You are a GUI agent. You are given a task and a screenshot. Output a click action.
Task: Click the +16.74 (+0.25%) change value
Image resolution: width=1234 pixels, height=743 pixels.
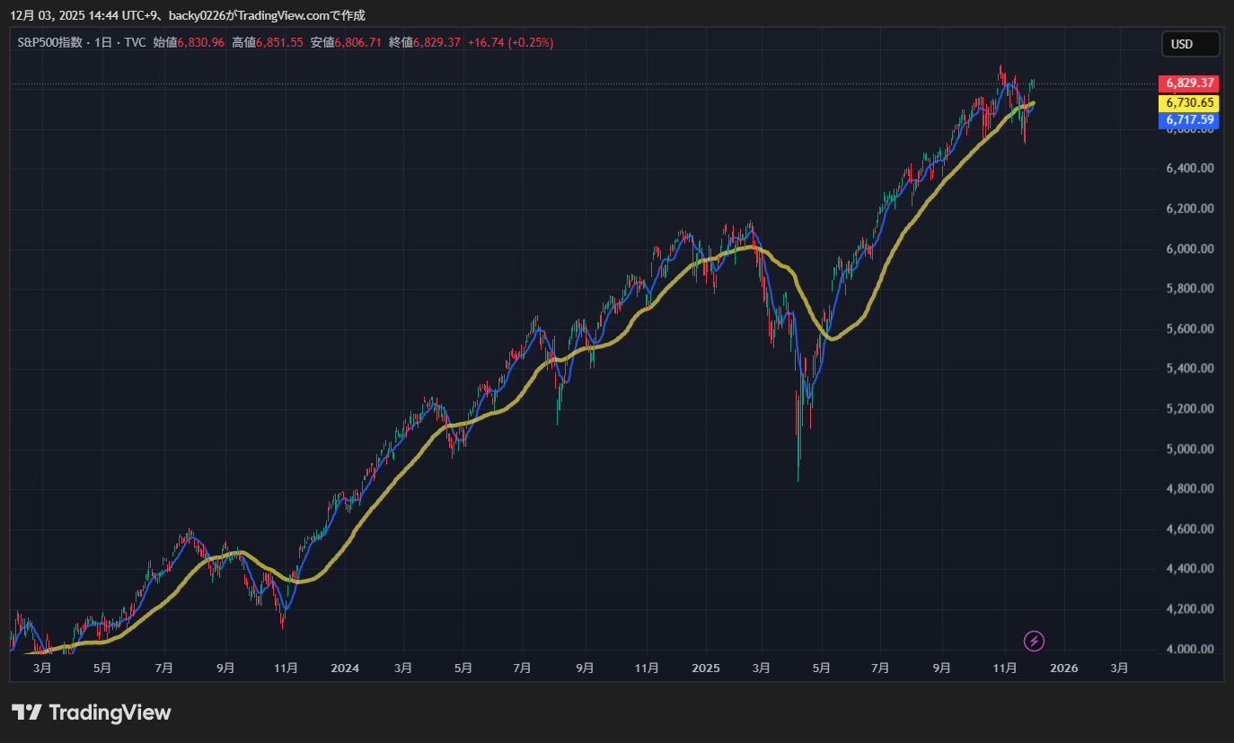[x=510, y=42]
